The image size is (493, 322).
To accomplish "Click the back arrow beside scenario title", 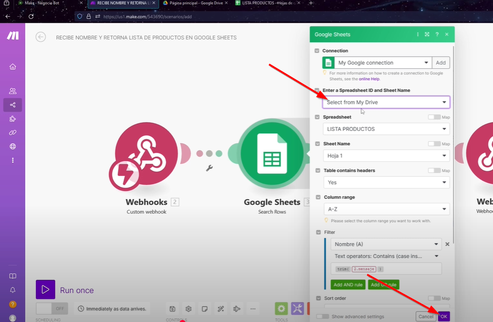I will click(40, 37).
